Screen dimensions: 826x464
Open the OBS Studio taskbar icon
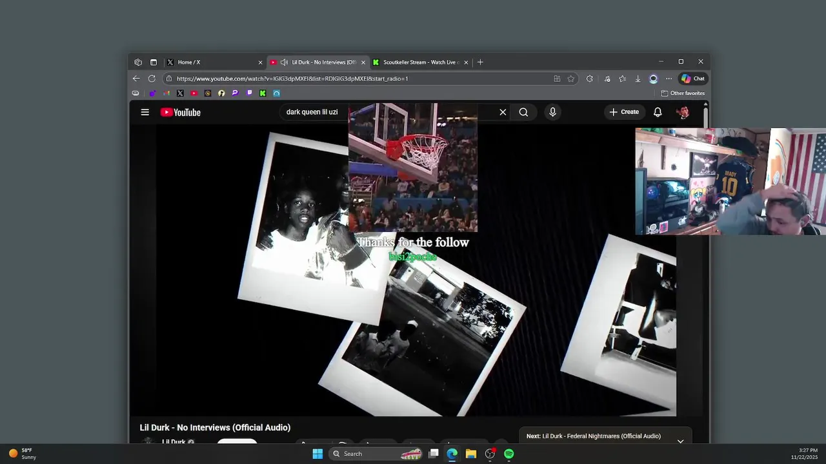tap(490, 454)
